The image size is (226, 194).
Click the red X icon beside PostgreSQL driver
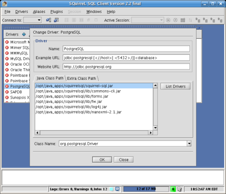[x=7, y=86]
